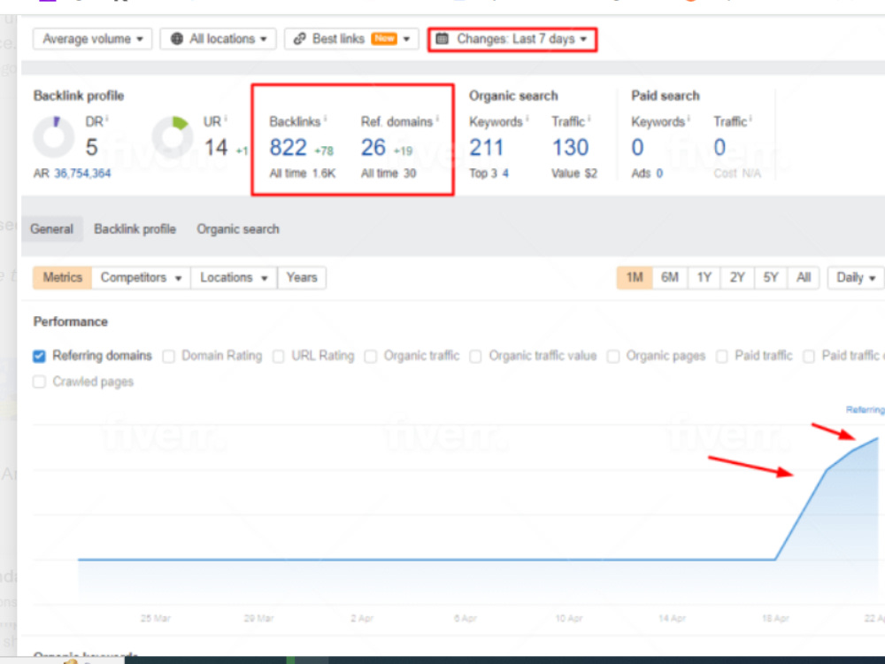Click the Paid search Keywords info icon

(x=689, y=119)
